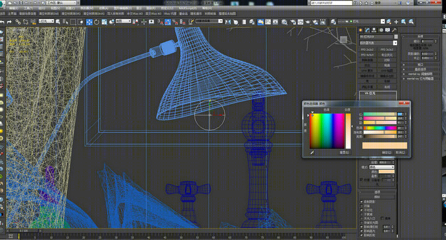This screenshot has height=240, width=446.
Task: Open the light mode 颜色 dropdown
Action: tap(382, 167)
